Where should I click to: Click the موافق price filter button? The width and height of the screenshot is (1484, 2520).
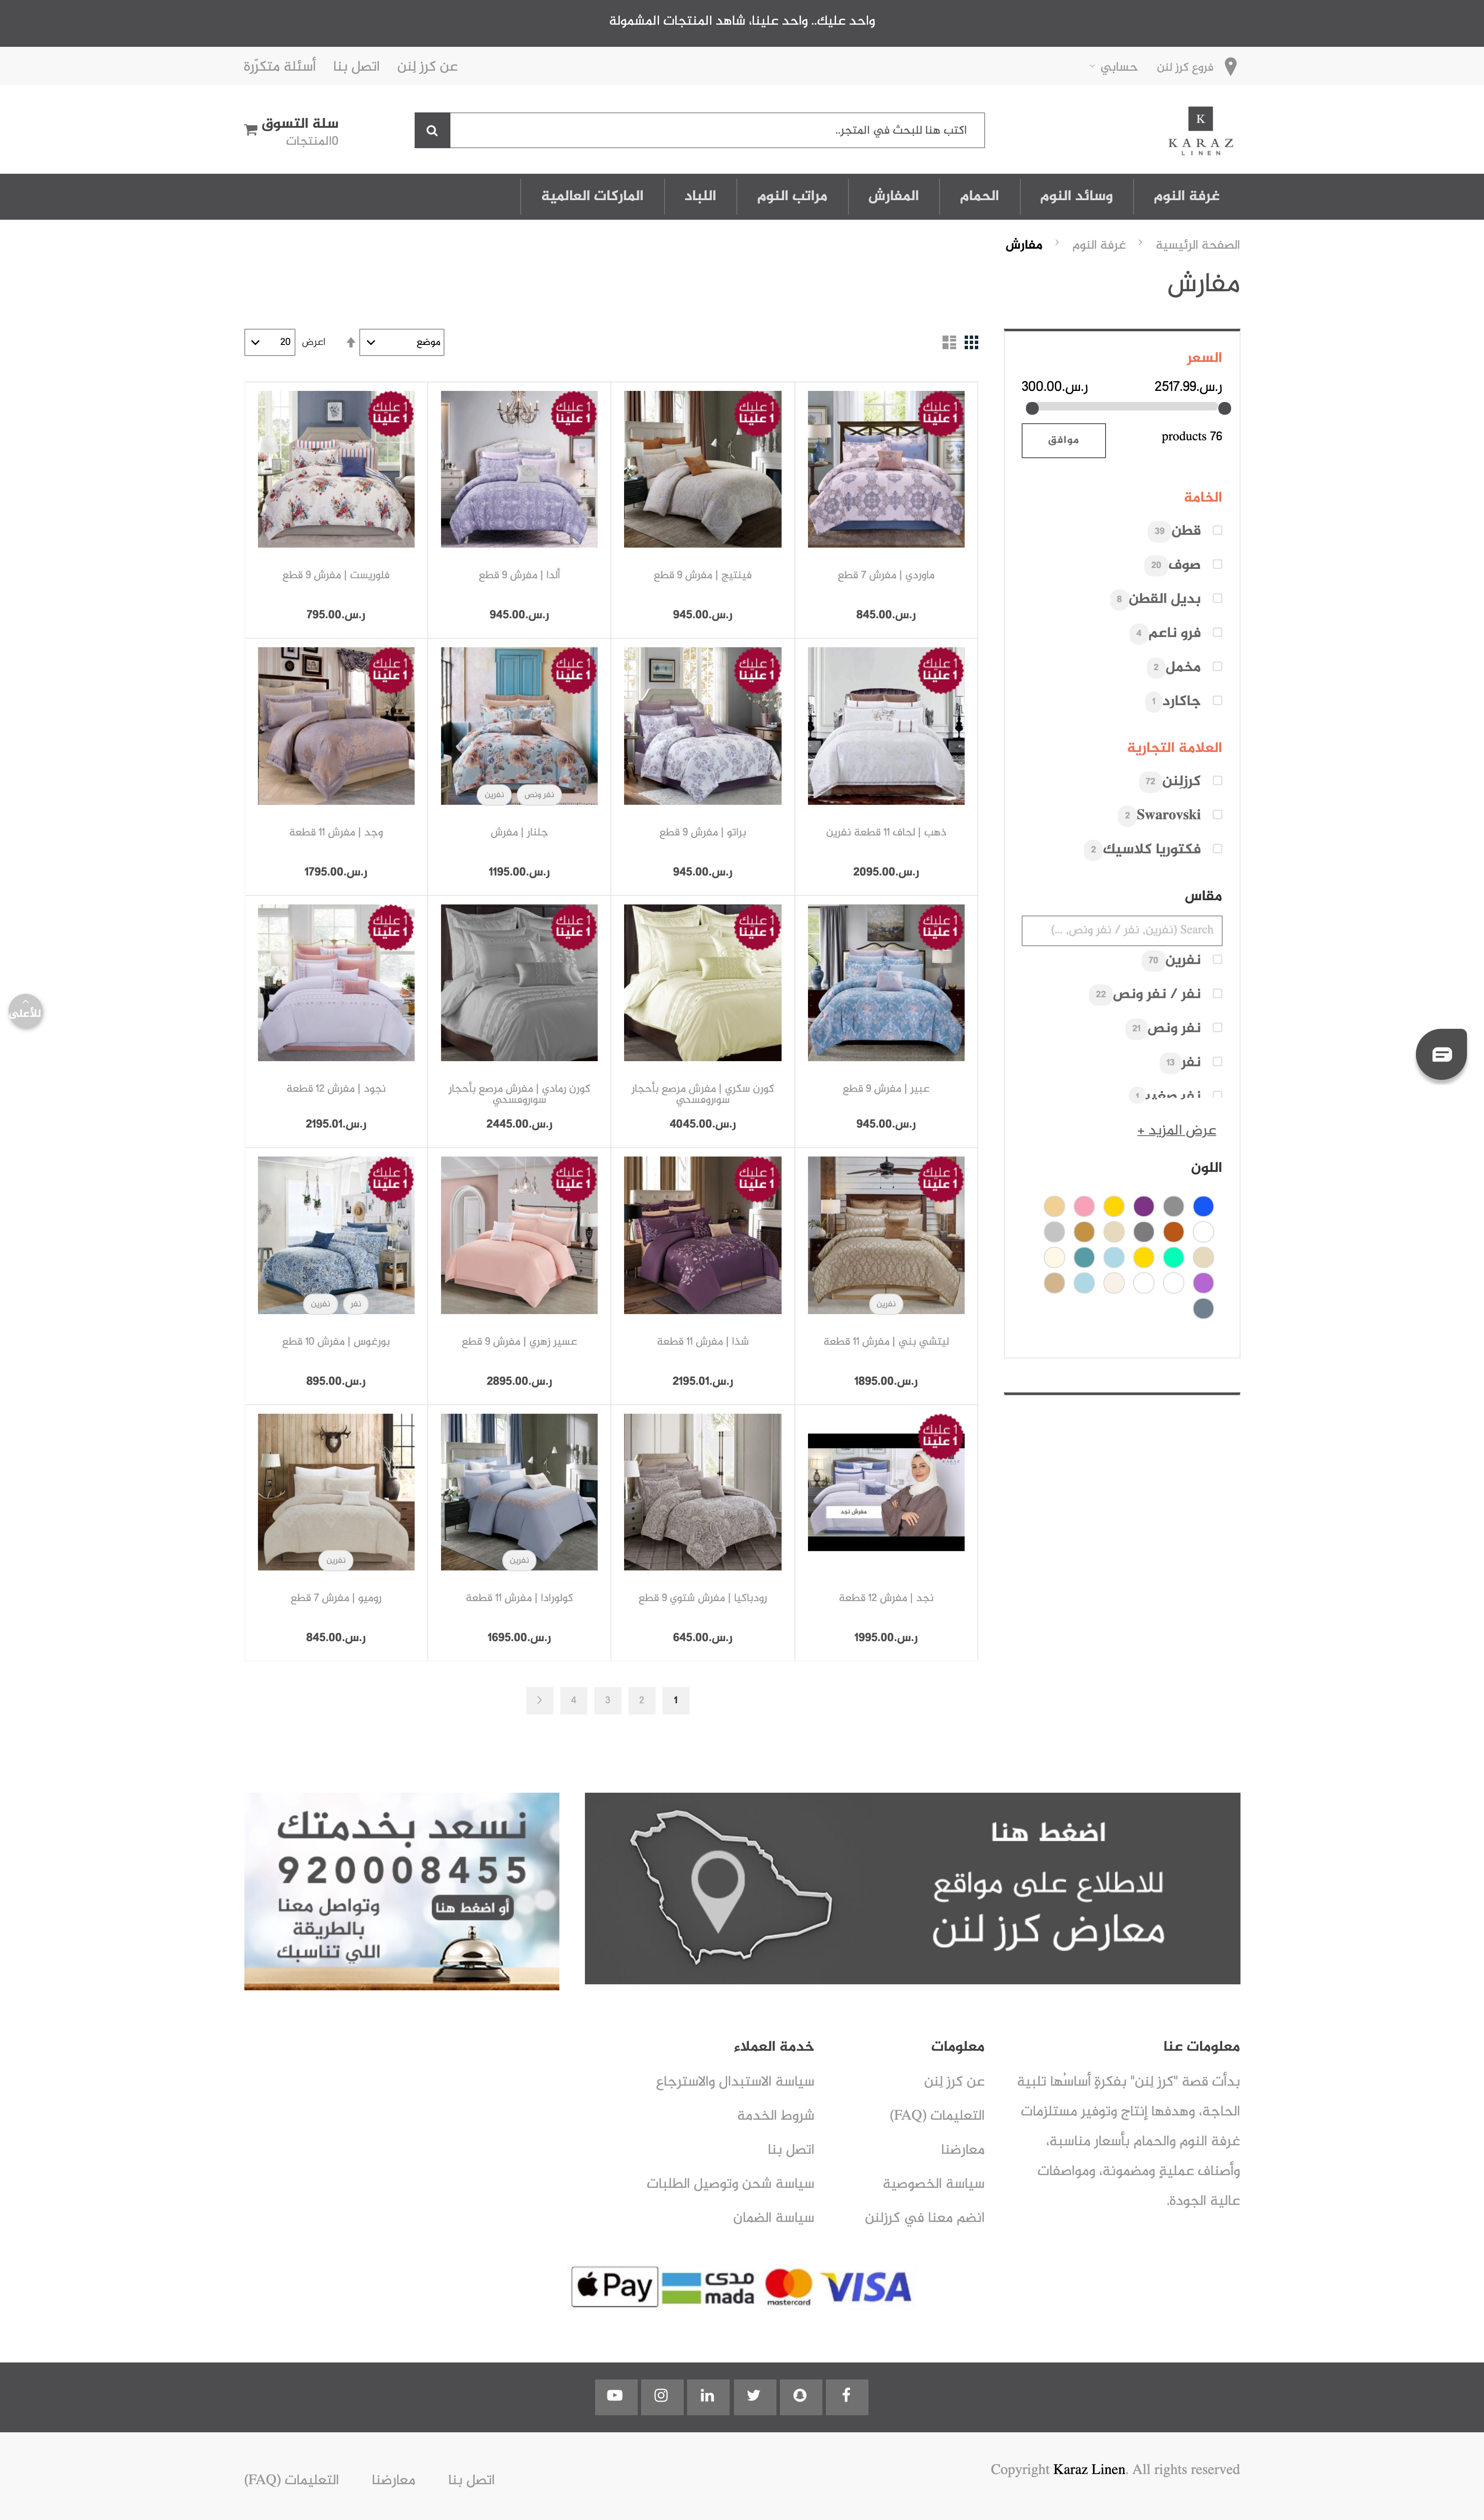(x=1063, y=440)
